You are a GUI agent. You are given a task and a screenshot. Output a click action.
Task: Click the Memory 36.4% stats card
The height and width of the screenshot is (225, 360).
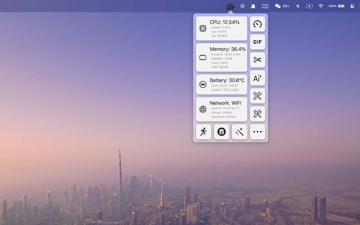point(221,58)
